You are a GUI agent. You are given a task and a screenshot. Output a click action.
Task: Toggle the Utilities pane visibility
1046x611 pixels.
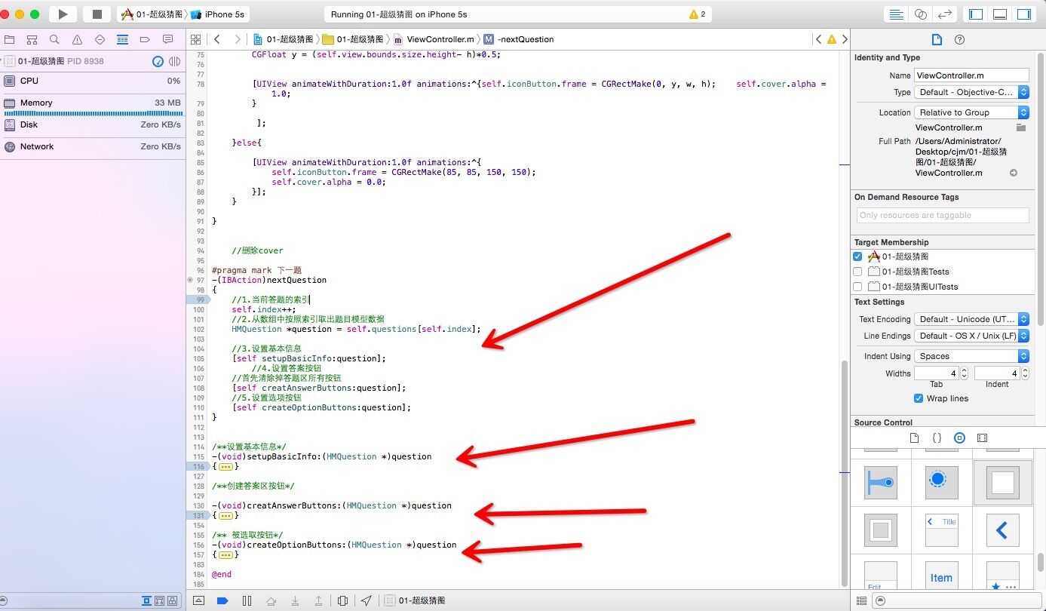click(1023, 14)
